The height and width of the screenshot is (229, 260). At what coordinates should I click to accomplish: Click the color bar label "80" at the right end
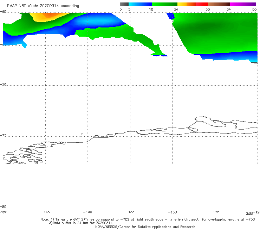(254, 9)
